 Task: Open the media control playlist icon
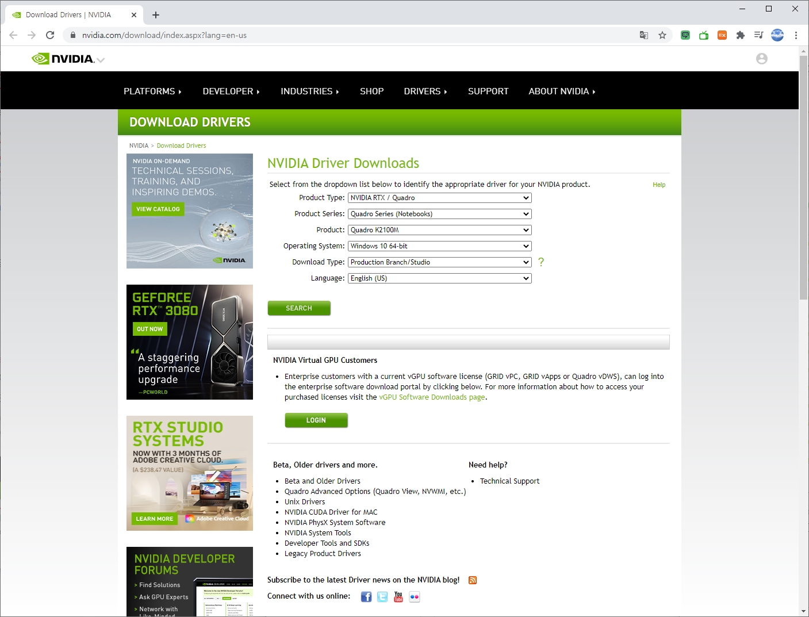pyautogui.click(x=759, y=35)
